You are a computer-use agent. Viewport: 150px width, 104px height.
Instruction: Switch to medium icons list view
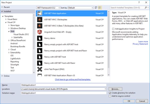100,8
